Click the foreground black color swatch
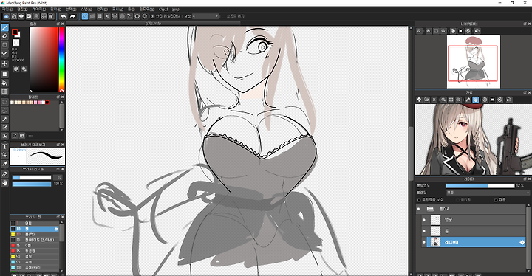This screenshot has width=532, height=276. (15, 32)
